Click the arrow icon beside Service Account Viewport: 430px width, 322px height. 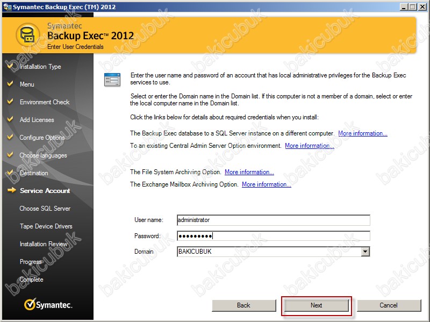coord(11,190)
